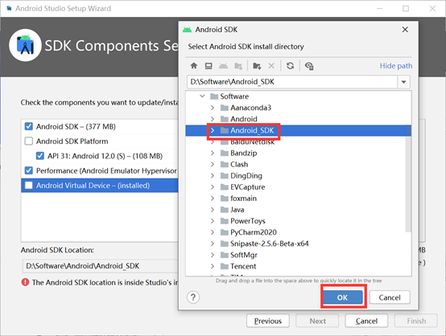Expand the Android_SDK folder chevron
Screen dimensions: 446x336
(213, 130)
